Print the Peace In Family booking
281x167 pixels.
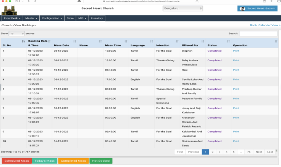coord(236,99)
